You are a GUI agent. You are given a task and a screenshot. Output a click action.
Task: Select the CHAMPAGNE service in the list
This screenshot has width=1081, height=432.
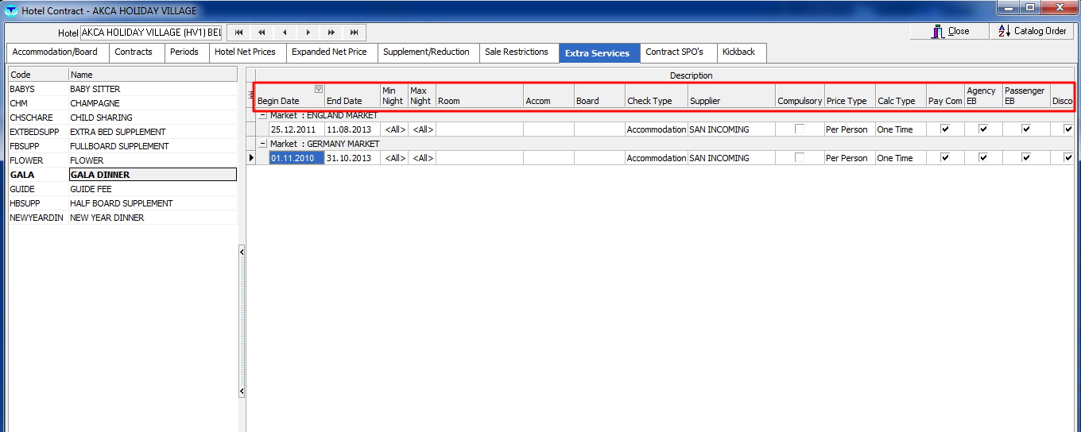point(95,103)
